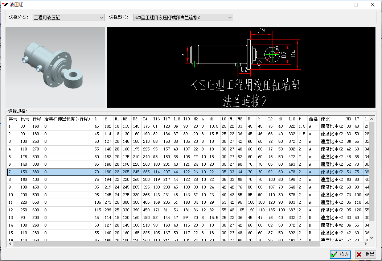The width and height of the screenshot is (382, 261).
Task: Click the horizontal scrollbar's right arrow
Action: click(x=366, y=244)
